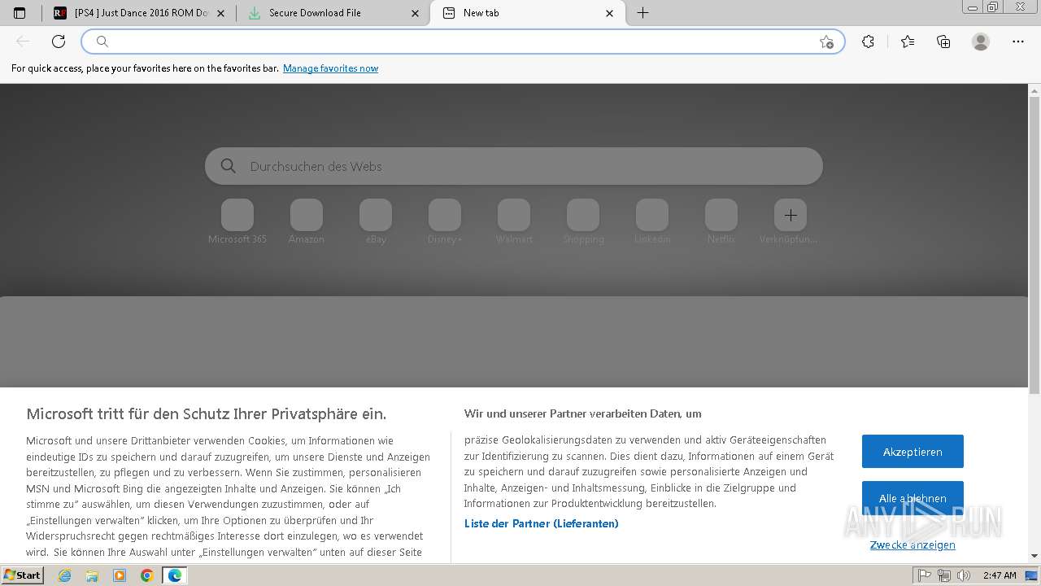Switch to the Just Dance 2016 ROM tab
The image size is (1041, 586).
click(138, 13)
